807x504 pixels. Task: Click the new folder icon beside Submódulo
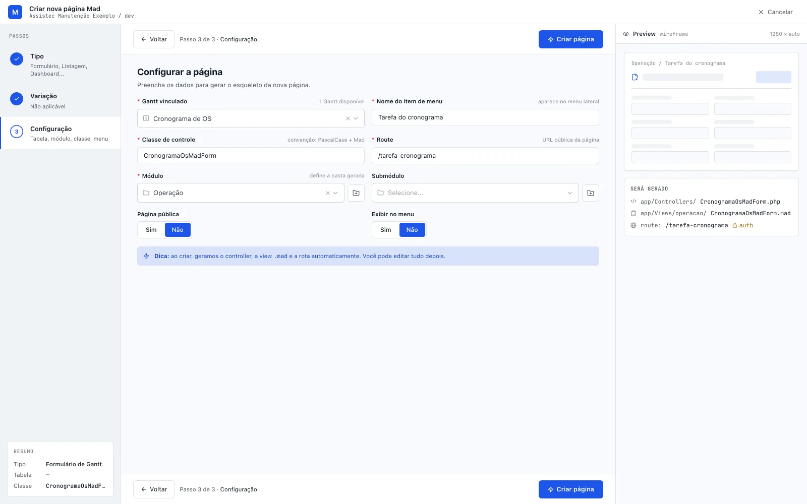click(x=591, y=193)
